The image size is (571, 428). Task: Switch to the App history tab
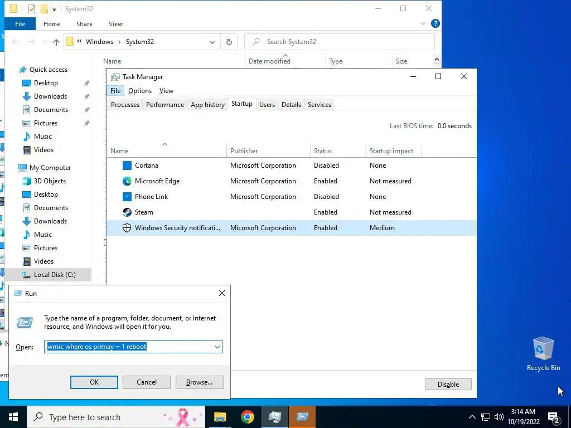coord(207,105)
